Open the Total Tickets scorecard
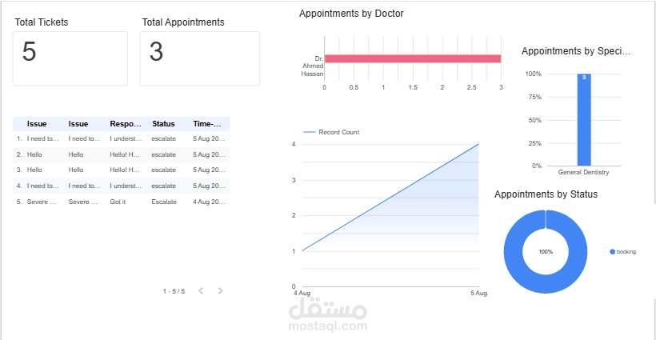The image size is (656, 340). click(x=70, y=58)
